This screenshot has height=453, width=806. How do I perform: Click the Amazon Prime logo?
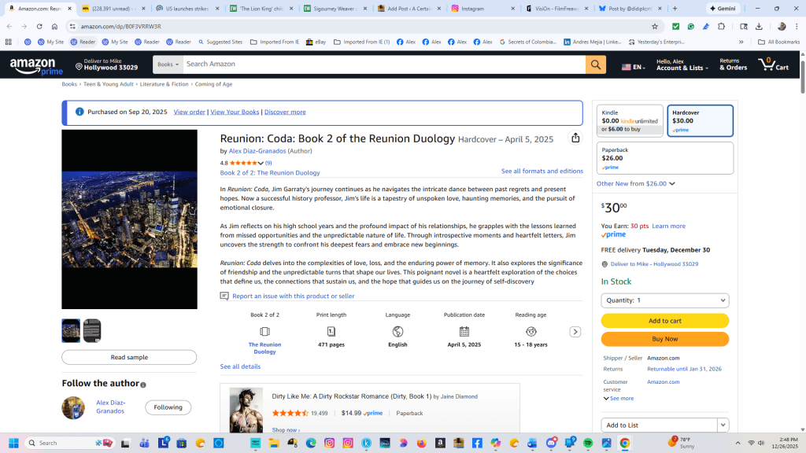37,66
